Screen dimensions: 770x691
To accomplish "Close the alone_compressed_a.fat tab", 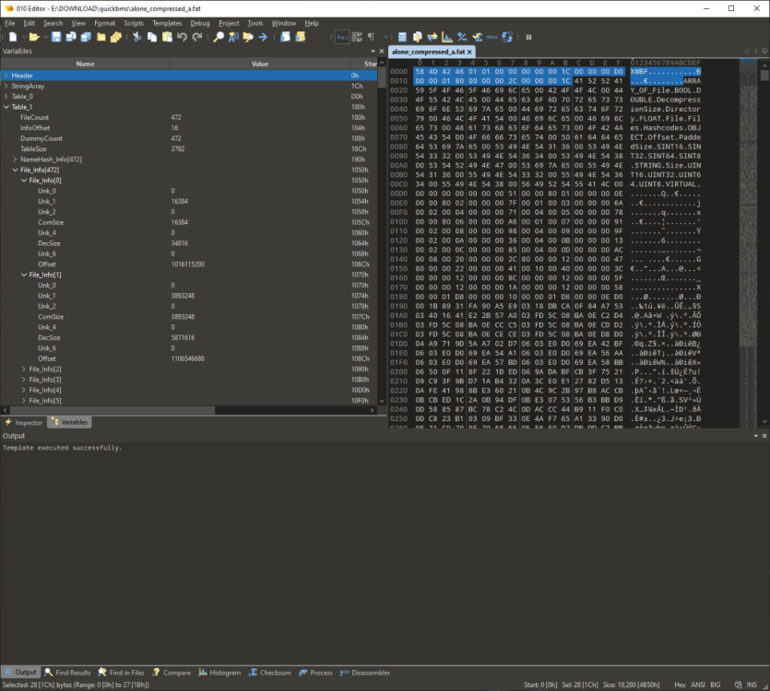I will 470,53.
